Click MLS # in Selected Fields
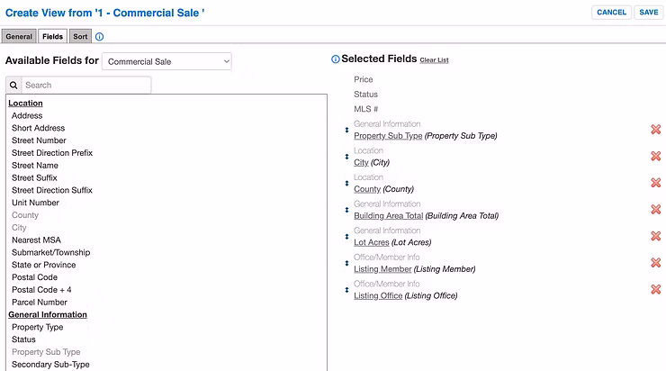Viewport: 666px width, 371px height. (365, 109)
